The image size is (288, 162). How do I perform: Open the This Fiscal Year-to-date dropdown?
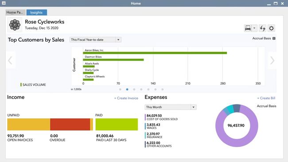[95, 40]
